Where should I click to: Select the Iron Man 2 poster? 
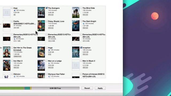(7, 65)
